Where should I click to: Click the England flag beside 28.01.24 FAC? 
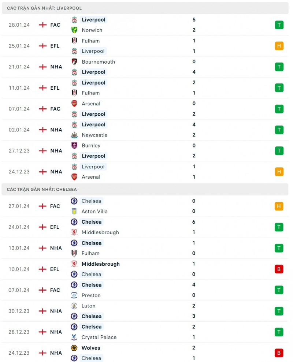(x=43, y=25)
